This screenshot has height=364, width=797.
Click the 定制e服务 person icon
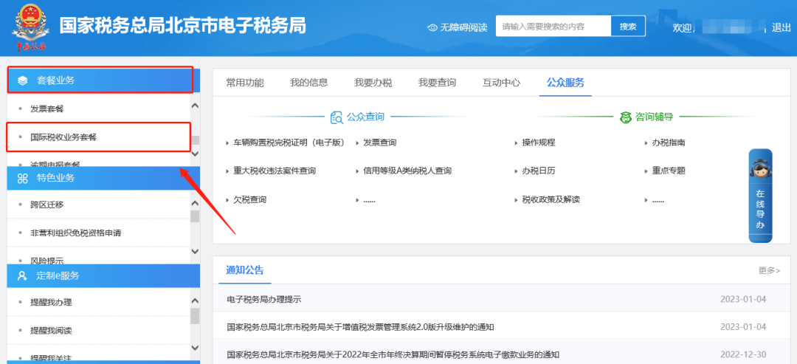tap(23, 275)
